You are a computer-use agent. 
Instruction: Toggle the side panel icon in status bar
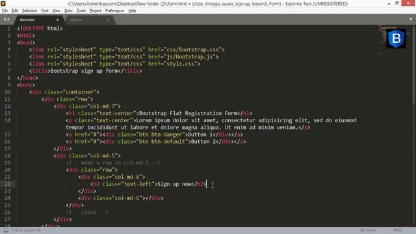tap(6, 230)
